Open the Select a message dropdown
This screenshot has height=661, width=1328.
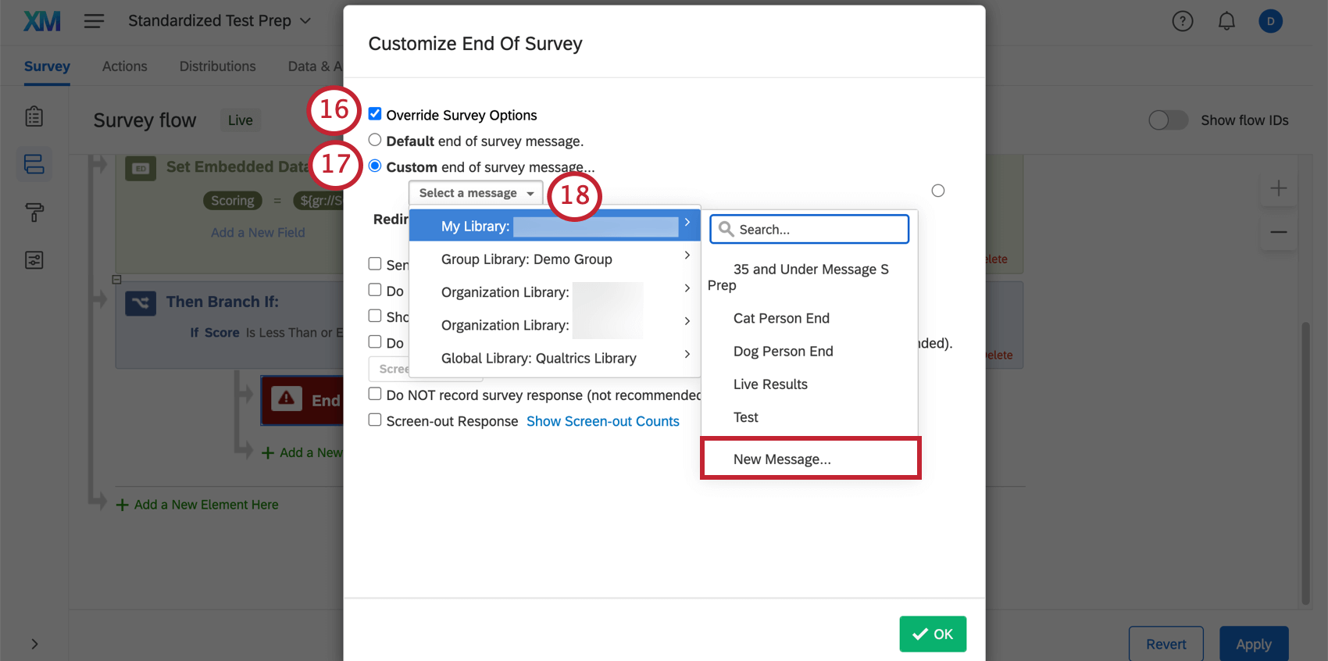coord(475,192)
